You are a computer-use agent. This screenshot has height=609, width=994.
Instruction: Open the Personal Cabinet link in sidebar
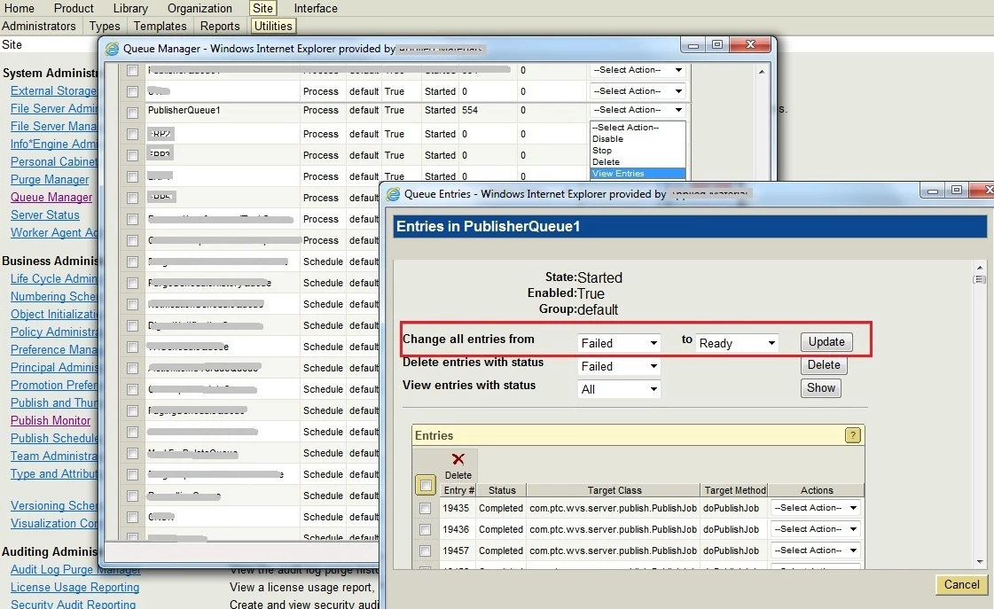click(x=54, y=161)
